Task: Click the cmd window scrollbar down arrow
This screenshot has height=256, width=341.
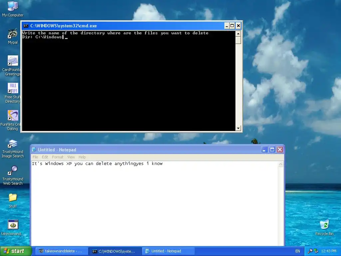Action: (238, 128)
